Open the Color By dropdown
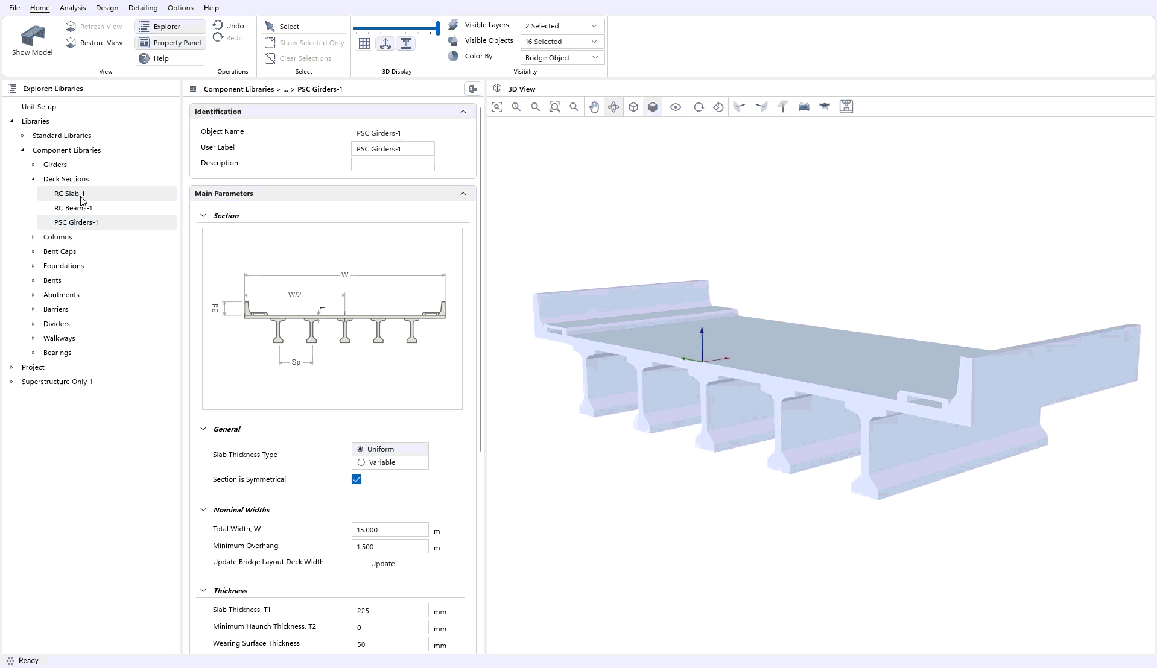1157x668 pixels. click(x=562, y=58)
